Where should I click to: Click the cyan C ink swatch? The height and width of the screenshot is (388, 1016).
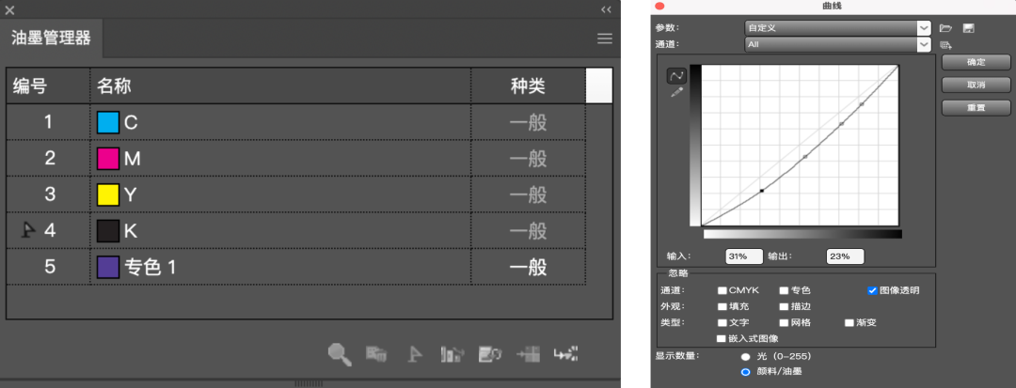[107, 122]
